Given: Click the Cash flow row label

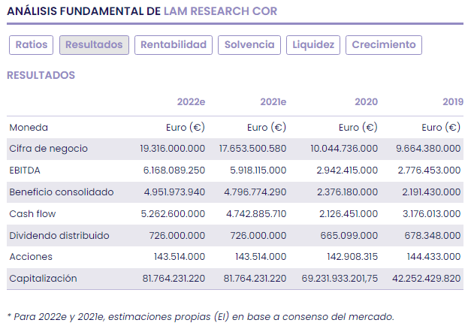Looking at the screenshot, I should (x=32, y=214).
